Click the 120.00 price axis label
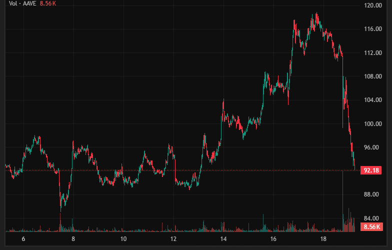Viewport: 392px width, 250px height. pos(372,5)
